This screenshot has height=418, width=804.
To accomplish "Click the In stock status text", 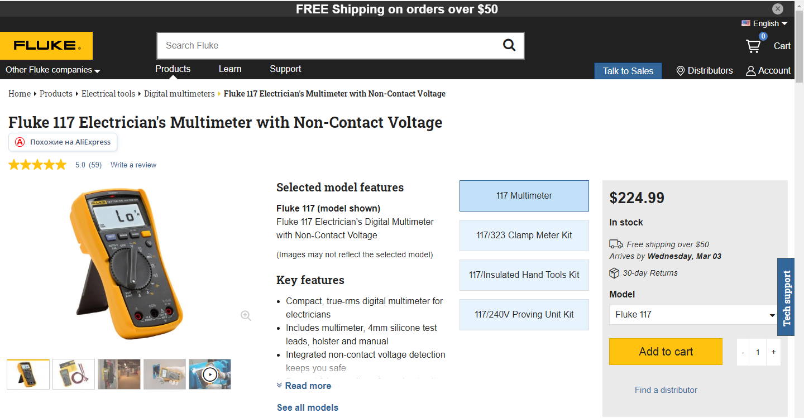I will (626, 222).
